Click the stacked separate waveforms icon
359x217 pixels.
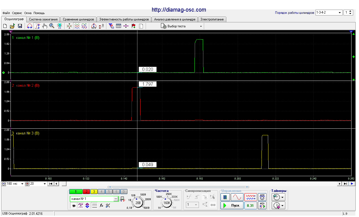pyautogui.click(x=77, y=26)
